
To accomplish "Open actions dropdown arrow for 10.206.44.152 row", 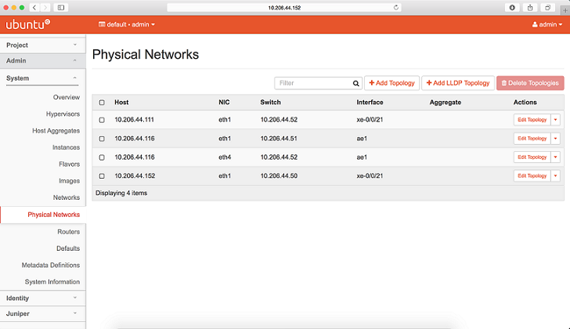I will coord(555,175).
